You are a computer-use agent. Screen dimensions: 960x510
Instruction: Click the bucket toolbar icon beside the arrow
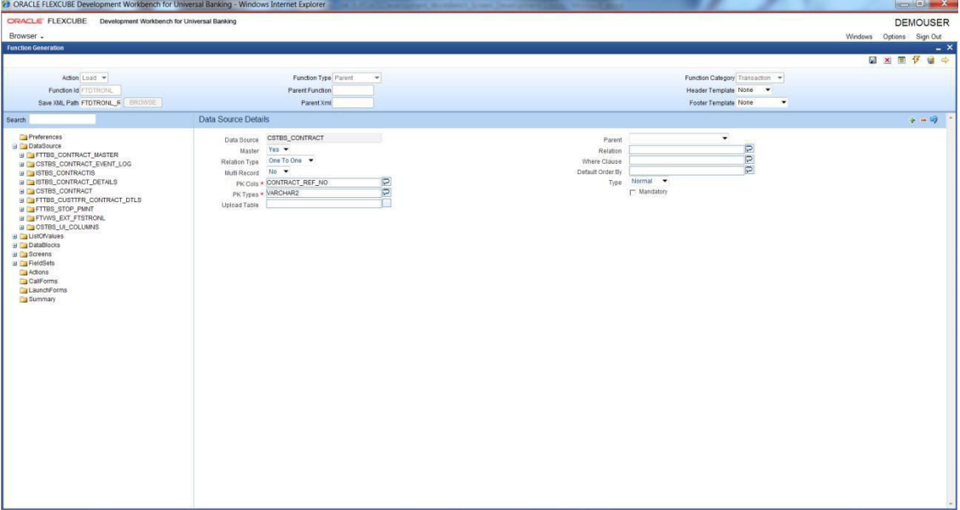[x=931, y=61]
